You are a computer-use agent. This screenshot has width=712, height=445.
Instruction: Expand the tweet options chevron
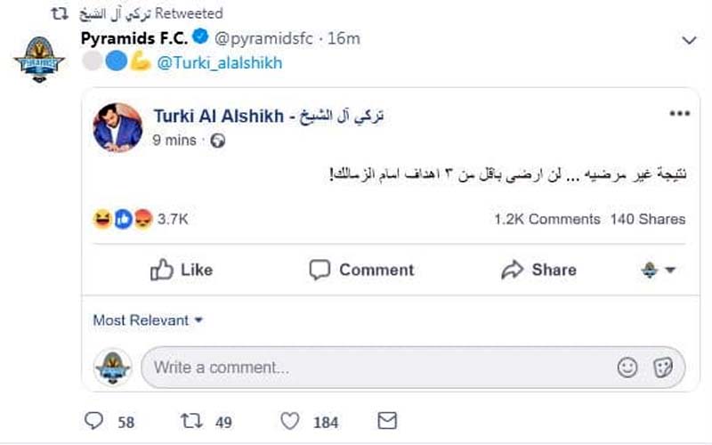687,40
